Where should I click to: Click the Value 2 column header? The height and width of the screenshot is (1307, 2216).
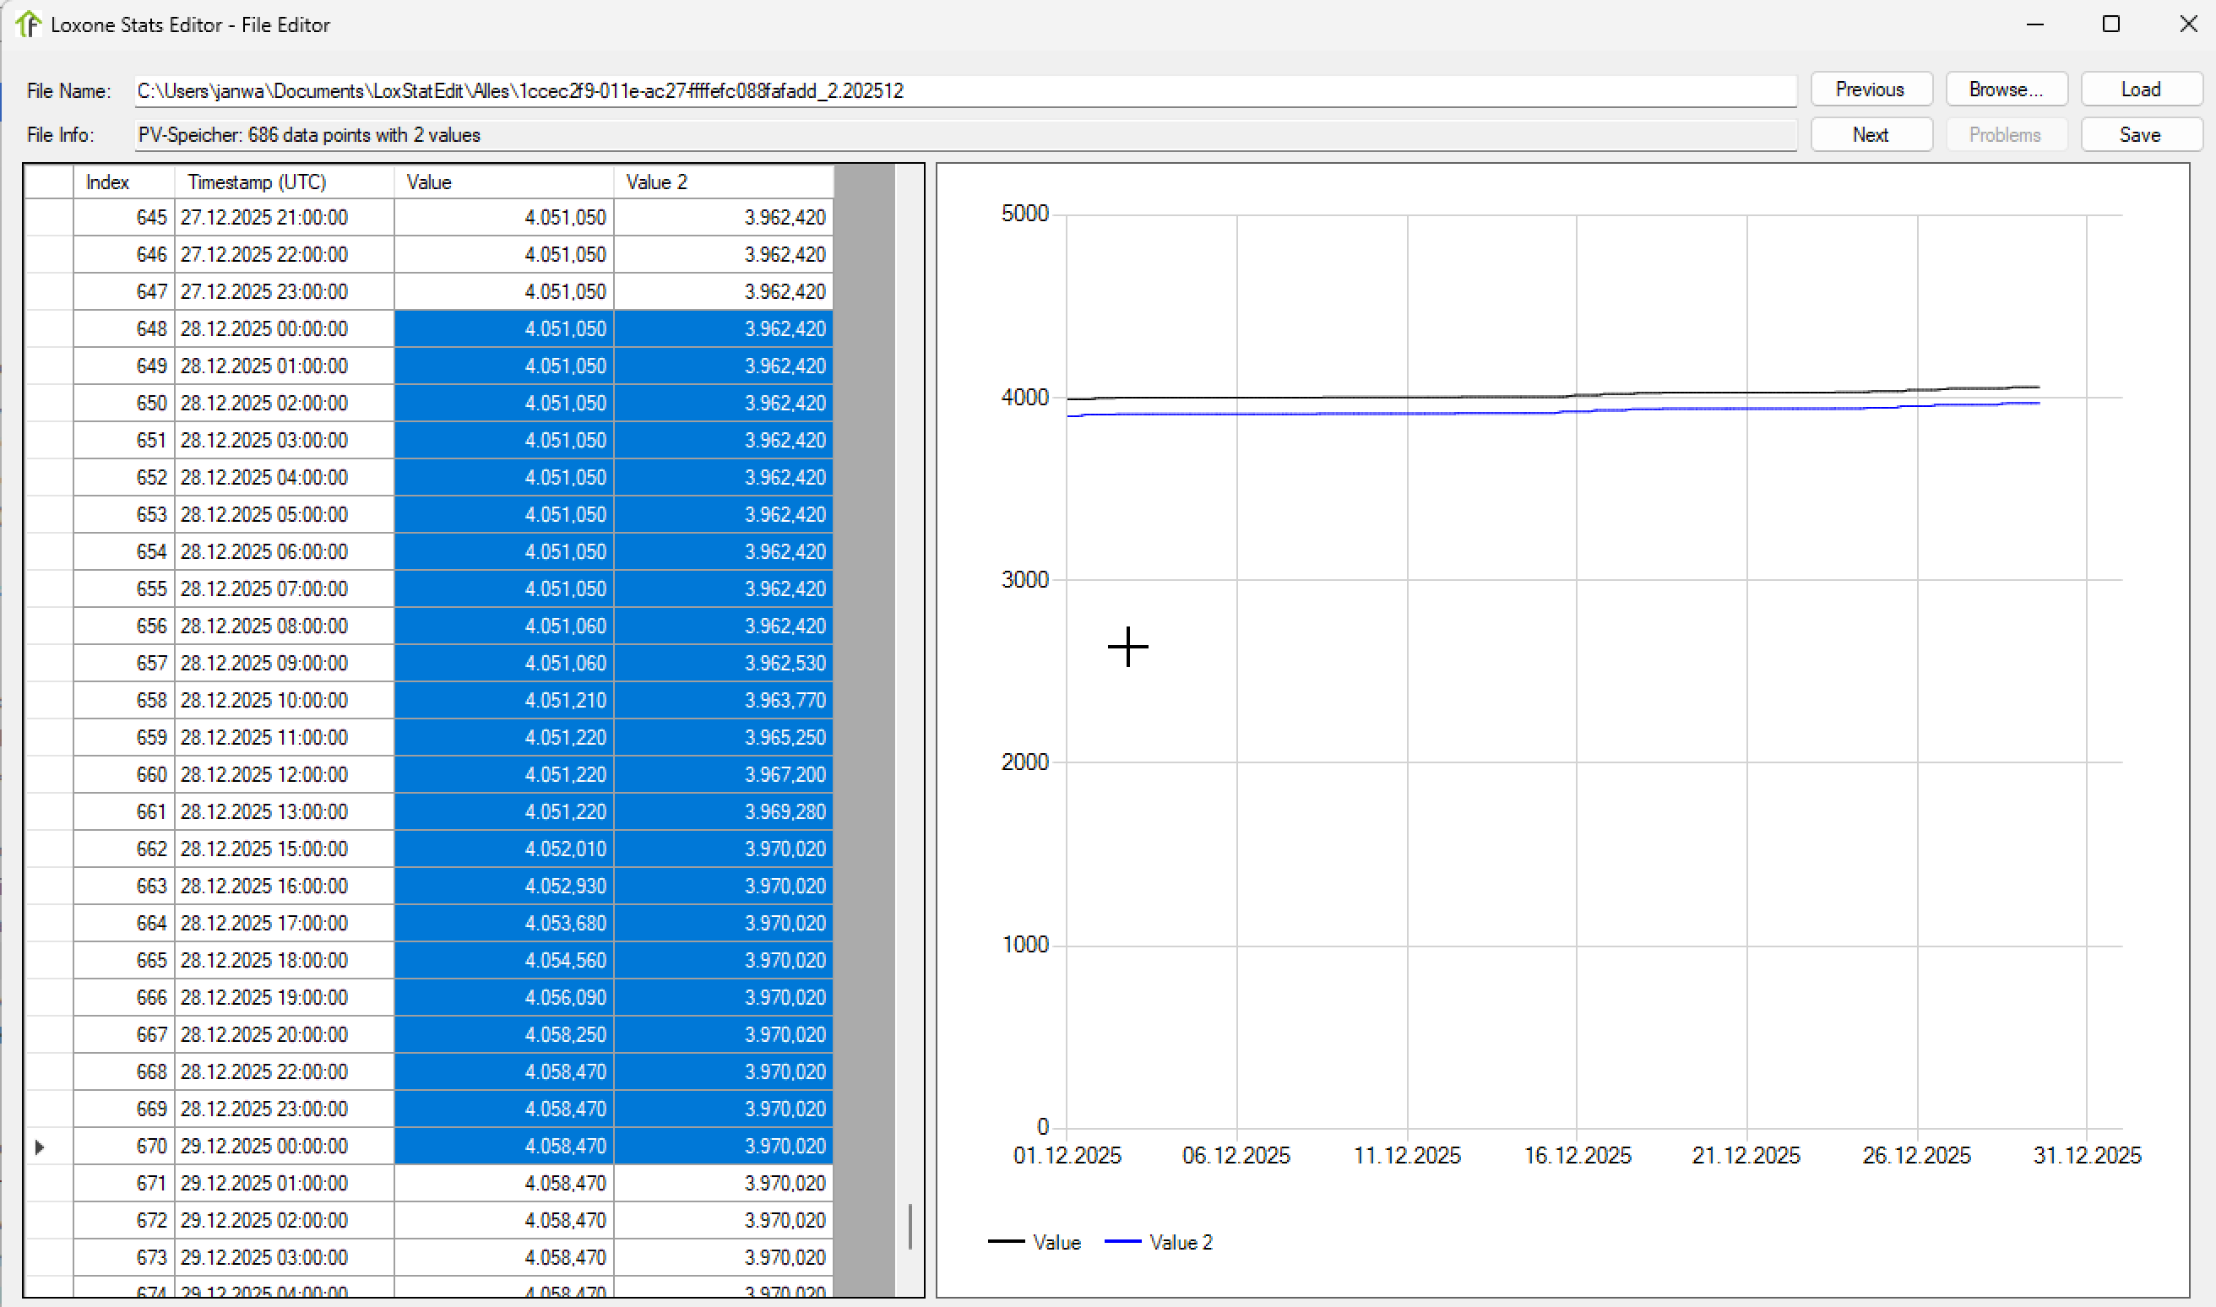point(722,182)
